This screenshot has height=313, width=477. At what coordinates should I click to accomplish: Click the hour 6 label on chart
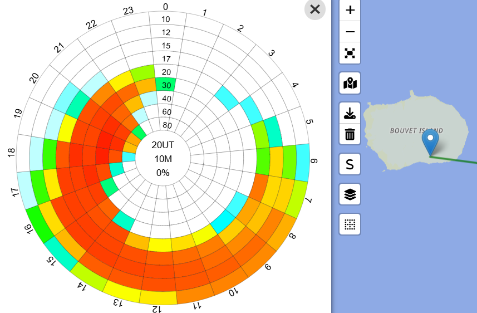click(x=313, y=161)
